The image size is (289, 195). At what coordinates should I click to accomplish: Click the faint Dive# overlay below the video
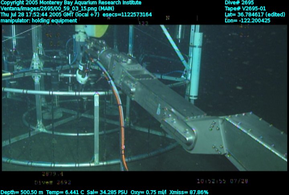[x=53, y=183]
